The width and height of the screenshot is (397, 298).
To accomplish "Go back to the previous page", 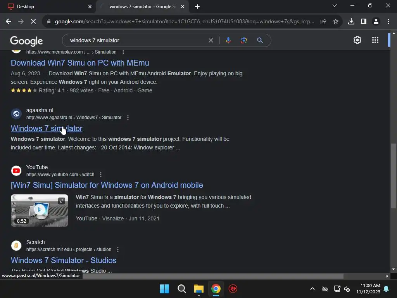I will tap(9, 22).
